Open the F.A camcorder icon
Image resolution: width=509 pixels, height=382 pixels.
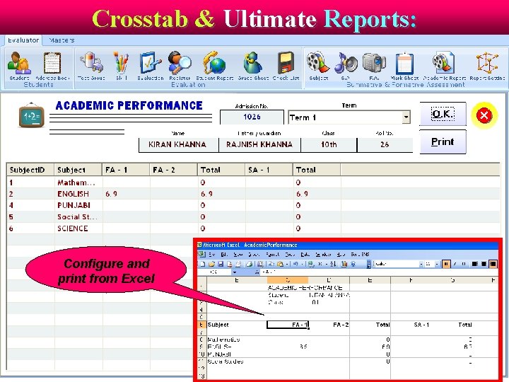tap(374, 63)
